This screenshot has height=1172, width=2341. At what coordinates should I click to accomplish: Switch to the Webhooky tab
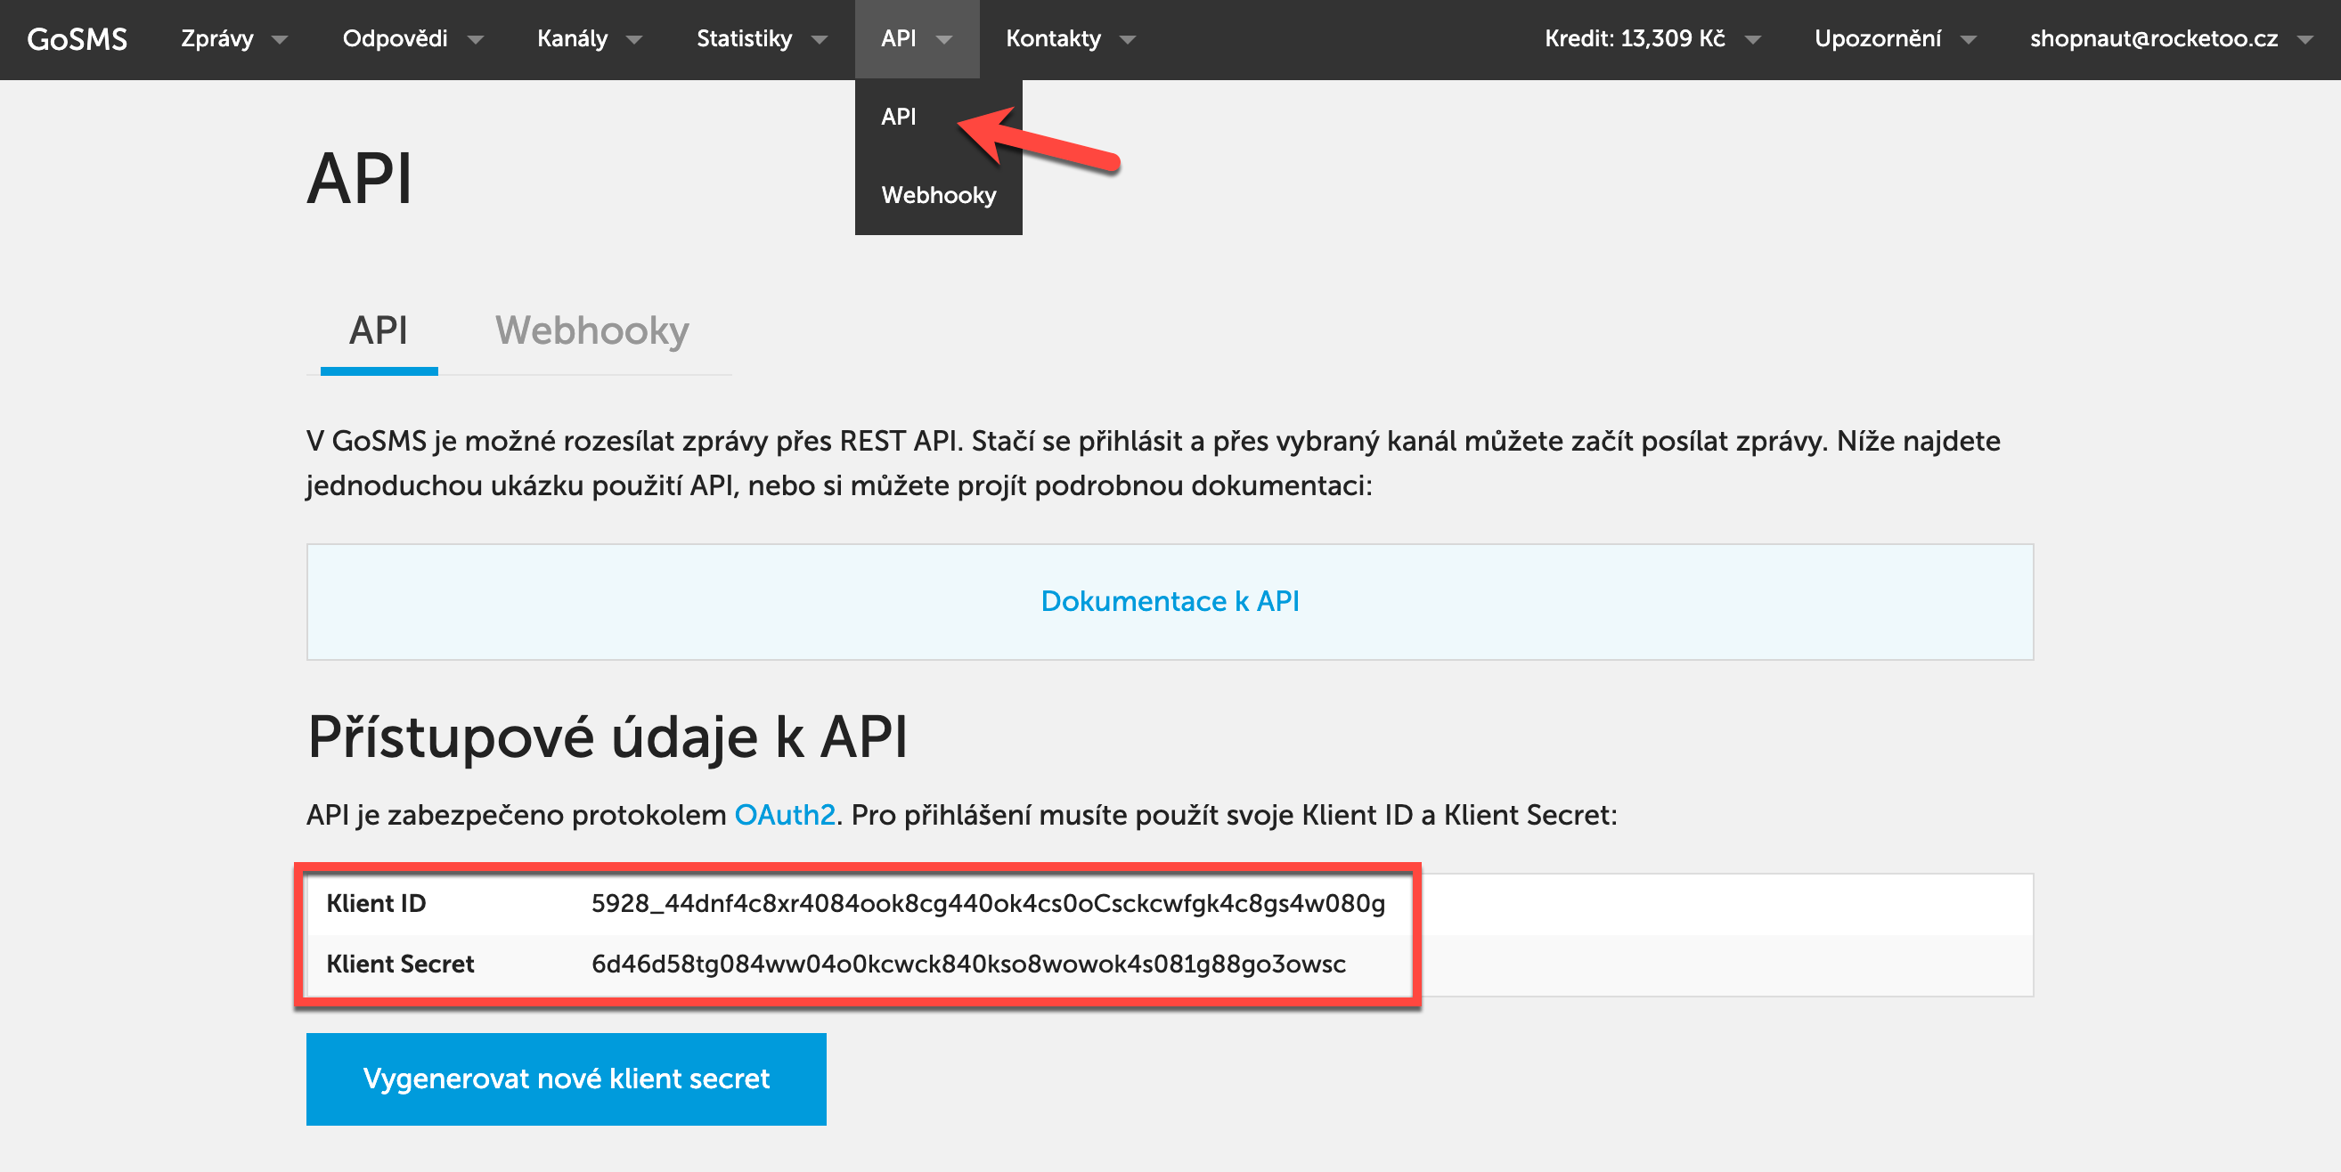[591, 330]
